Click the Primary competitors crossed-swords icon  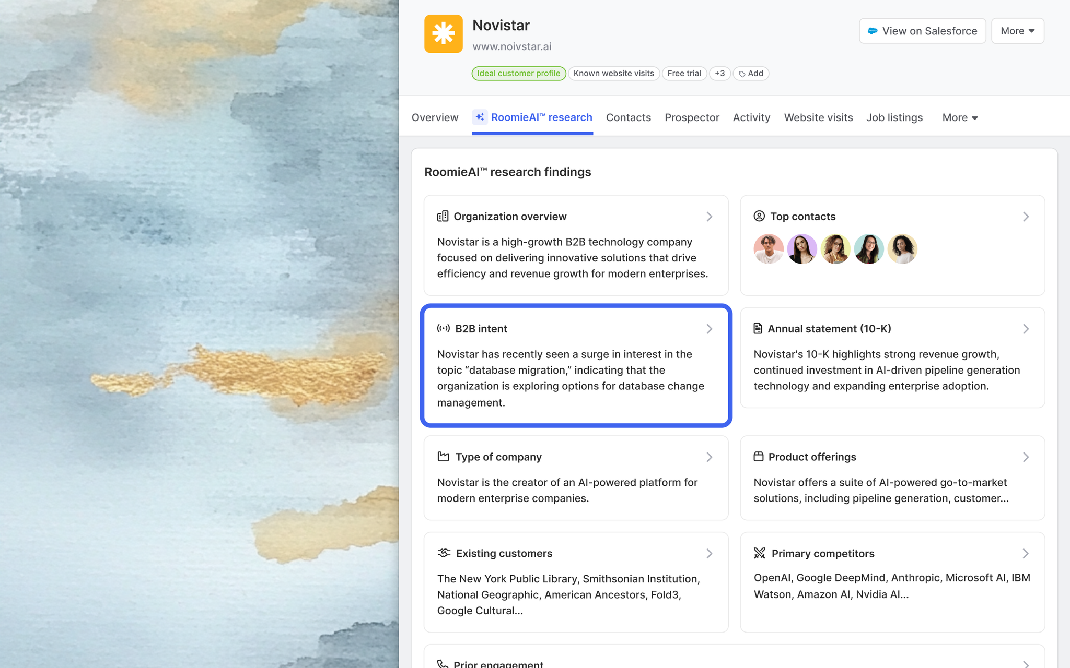point(759,553)
